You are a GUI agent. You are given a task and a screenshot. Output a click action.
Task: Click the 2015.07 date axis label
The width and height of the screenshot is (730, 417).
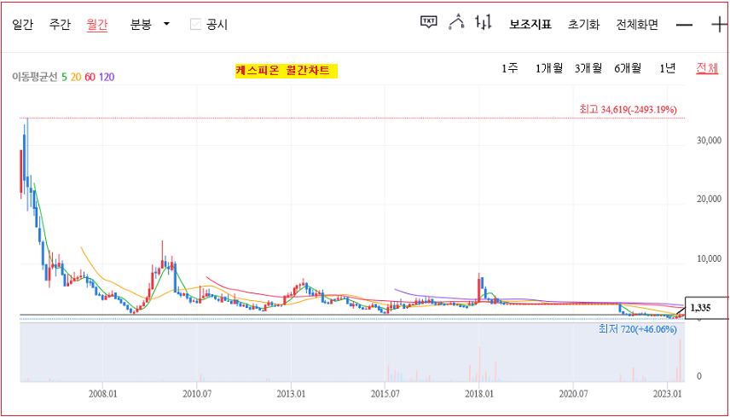pos(385,394)
